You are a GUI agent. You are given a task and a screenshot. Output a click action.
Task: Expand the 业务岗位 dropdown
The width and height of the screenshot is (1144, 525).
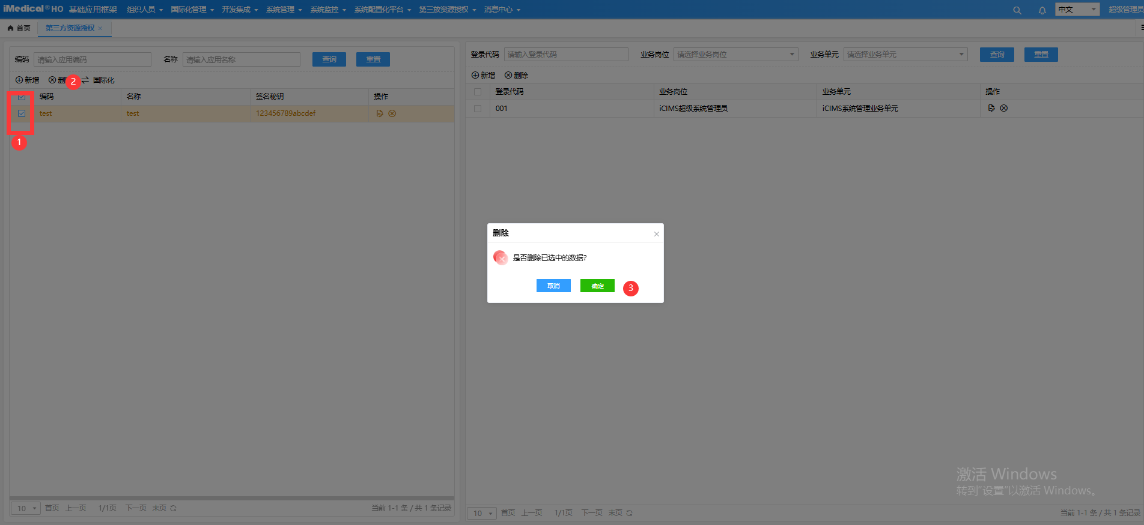click(735, 55)
